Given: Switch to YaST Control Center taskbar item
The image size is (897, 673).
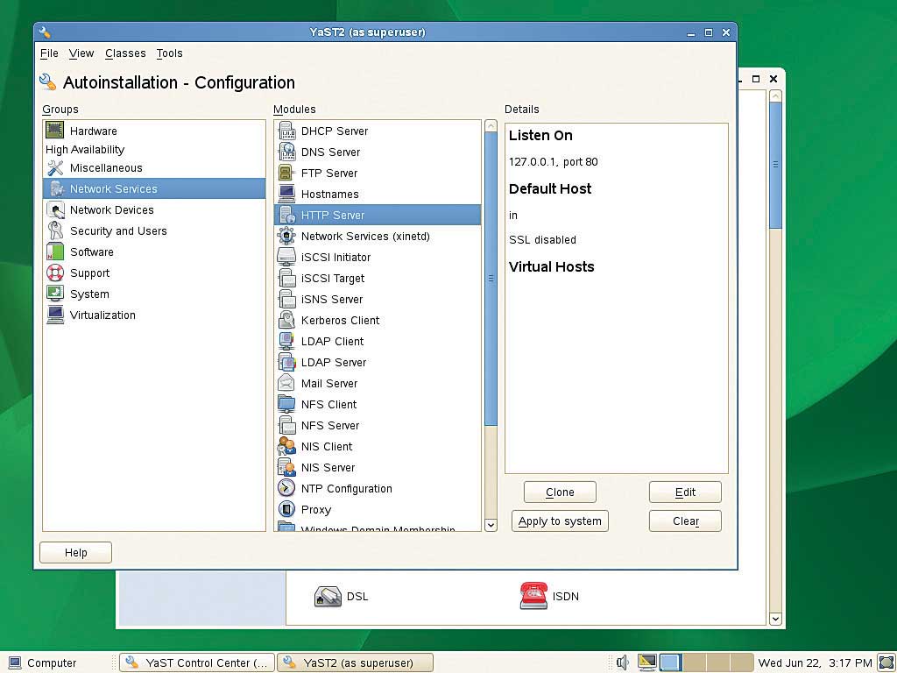Looking at the screenshot, I should click(197, 662).
